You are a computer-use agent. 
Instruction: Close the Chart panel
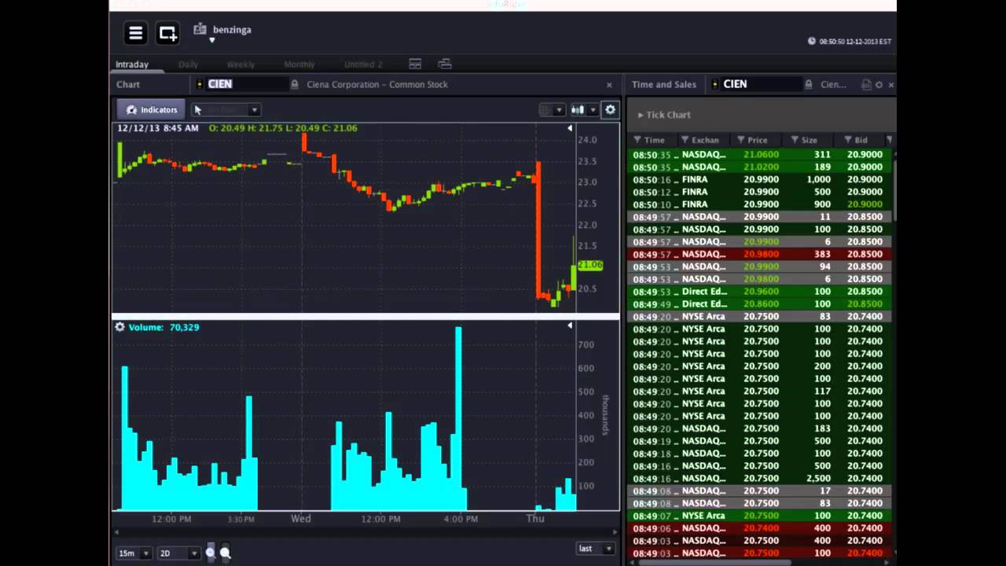pos(609,85)
